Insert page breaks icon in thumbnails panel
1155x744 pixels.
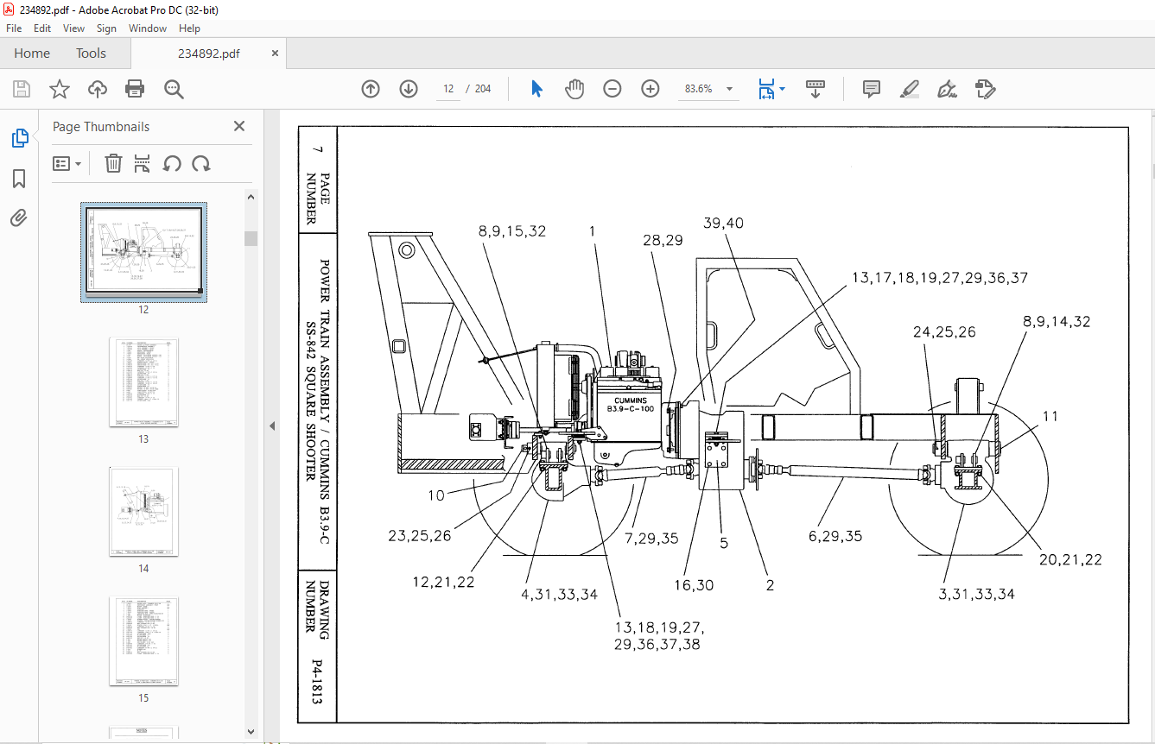[143, 163]
